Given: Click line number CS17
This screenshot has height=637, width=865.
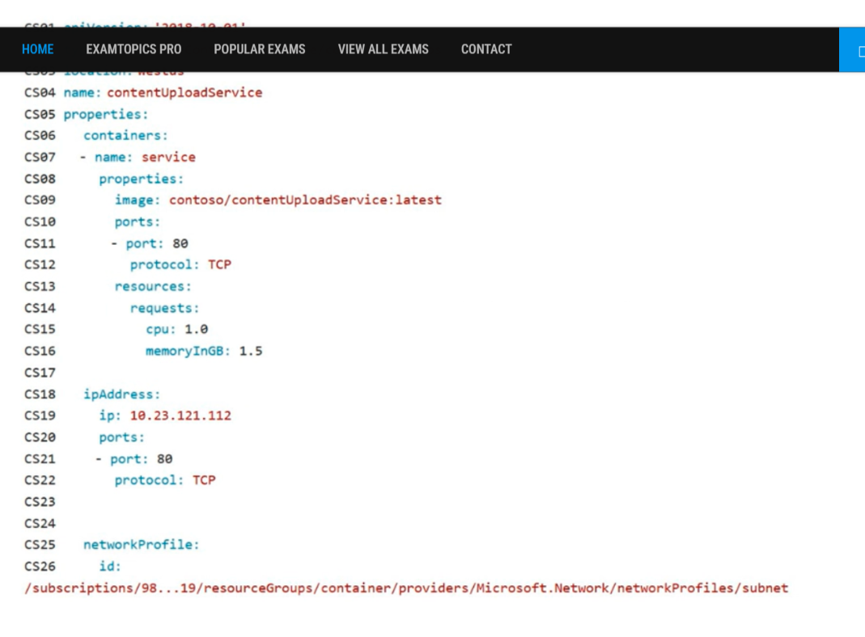Looking at the screenshot, I should point(40,373).
